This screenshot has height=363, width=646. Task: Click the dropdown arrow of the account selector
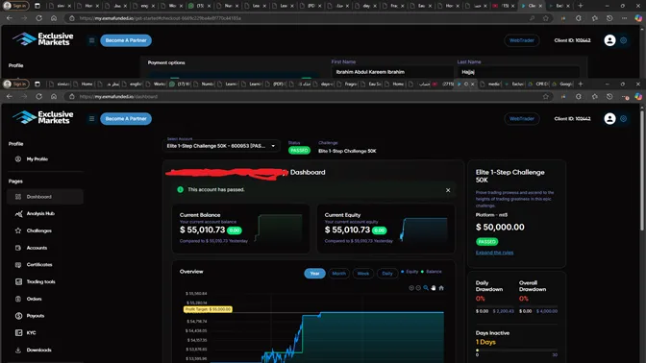(273, 146)
